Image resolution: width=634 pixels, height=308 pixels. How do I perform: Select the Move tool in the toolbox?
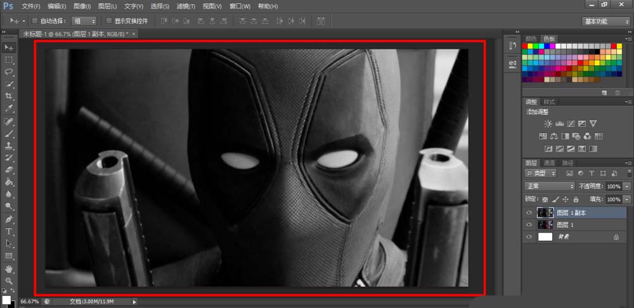click(9, 48)
